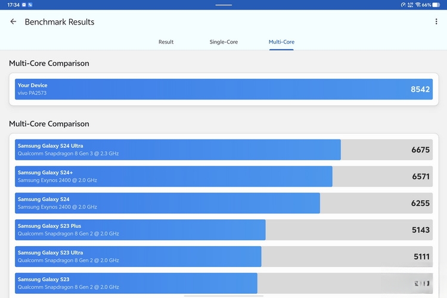Click the 8542 multi-core score
447x298 pixels.
tap(420, 89)
